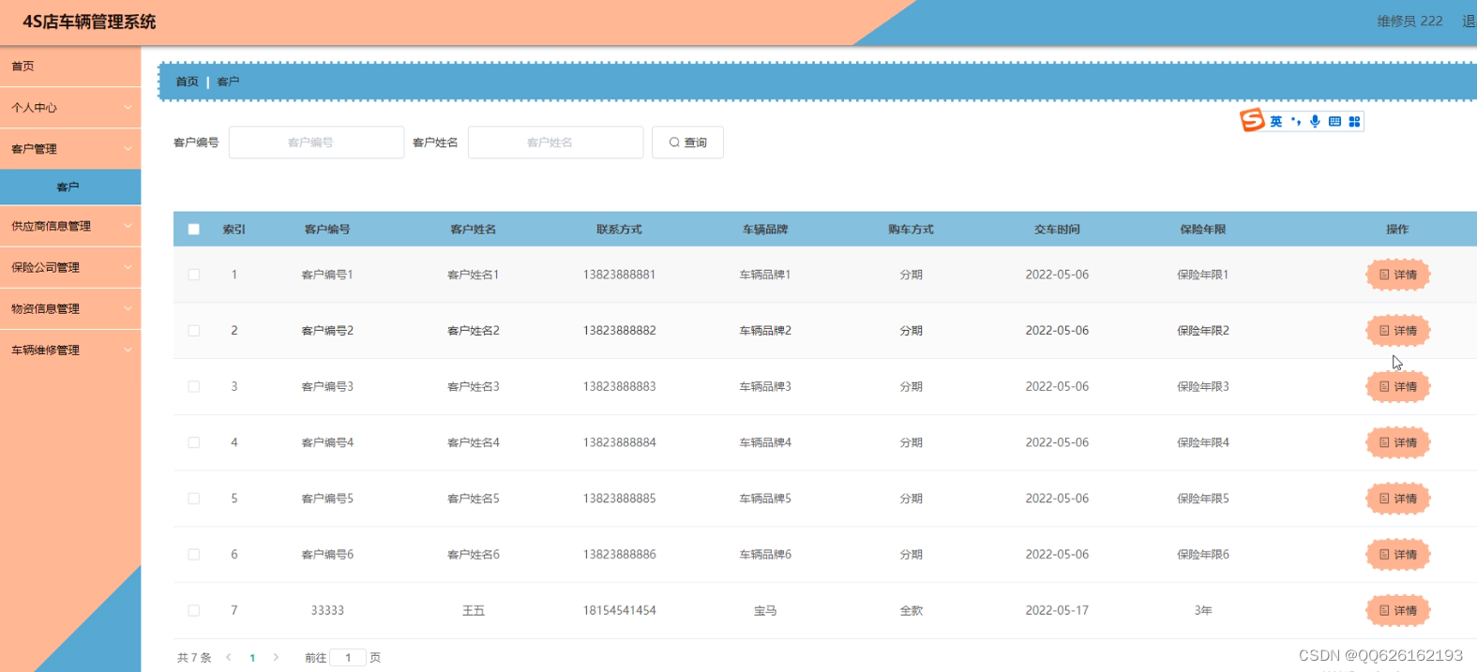Switch the IME English/Chinese mode indicator
Image resolution: width=1477 pixels, height=672 pixels.
coord(1276,122)
